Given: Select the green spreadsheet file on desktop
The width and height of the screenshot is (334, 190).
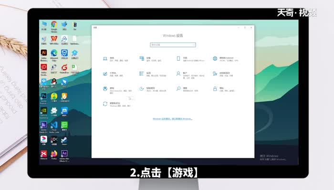Looking at the screenshot, I should click(x=74, y=70).
